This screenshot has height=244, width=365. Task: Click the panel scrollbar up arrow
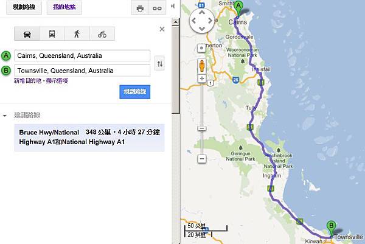click(176, 22)
